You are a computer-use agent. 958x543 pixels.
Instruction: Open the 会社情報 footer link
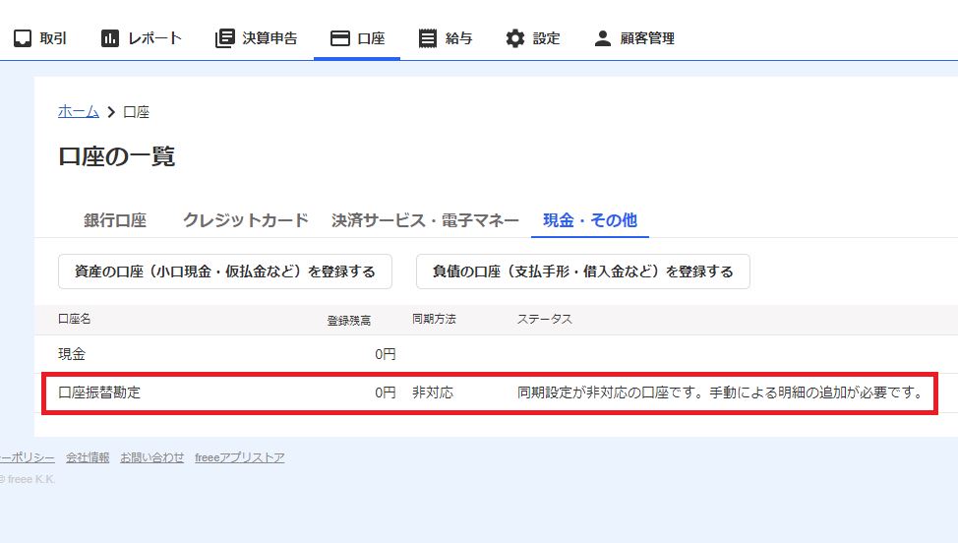[x=88, y=457]
